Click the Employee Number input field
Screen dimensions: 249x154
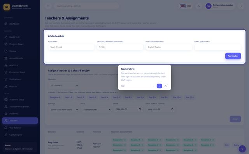[x=120, y=47]
